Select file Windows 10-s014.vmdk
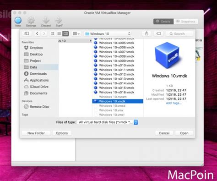Screen dimensions: 217x181 click(x=118, y=83)
